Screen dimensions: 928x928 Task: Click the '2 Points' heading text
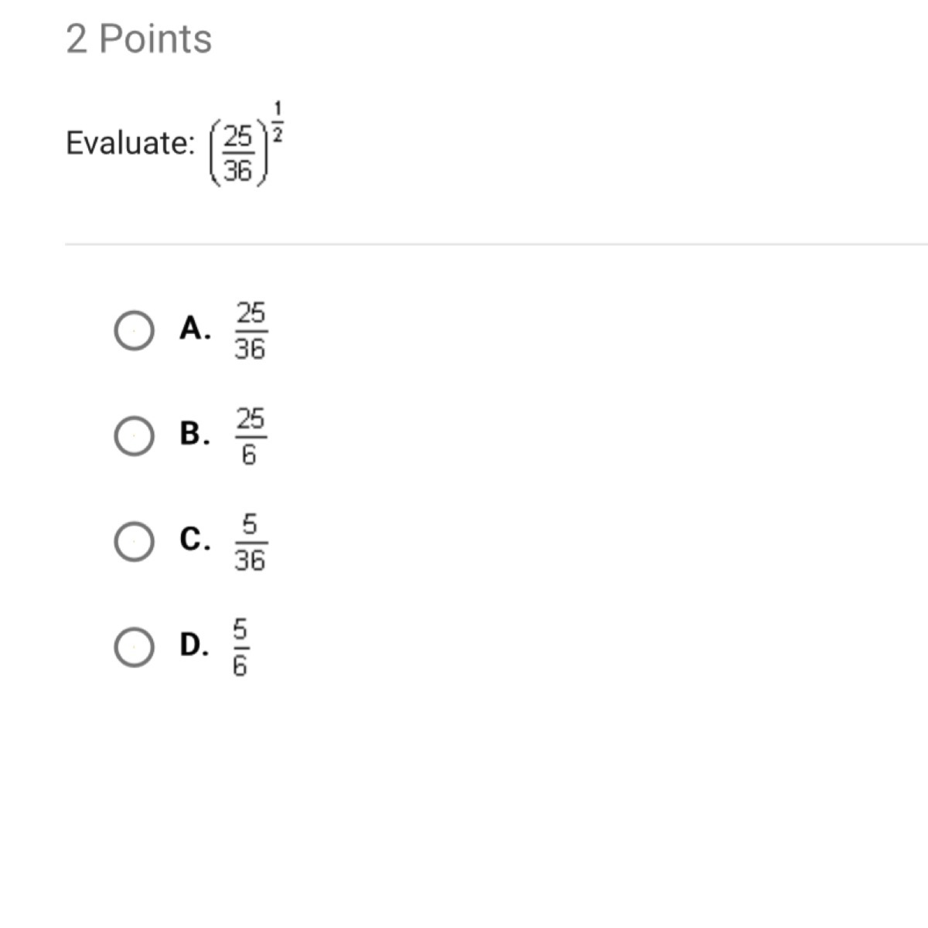coord(139,39)
